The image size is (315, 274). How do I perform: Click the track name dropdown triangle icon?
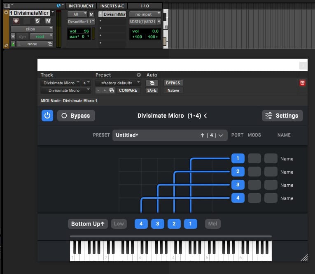coord(53,12)
